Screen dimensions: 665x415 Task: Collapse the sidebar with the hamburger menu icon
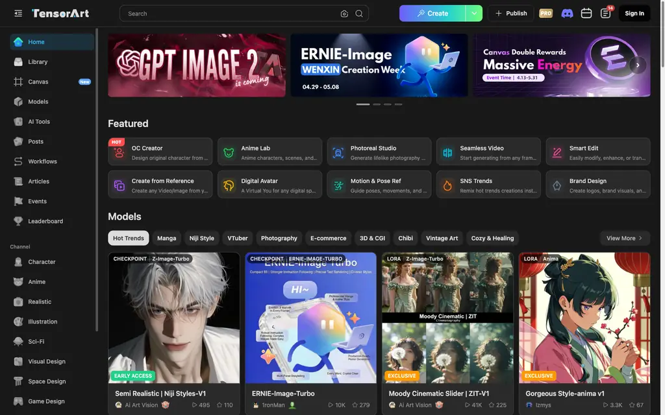[18, 14]
